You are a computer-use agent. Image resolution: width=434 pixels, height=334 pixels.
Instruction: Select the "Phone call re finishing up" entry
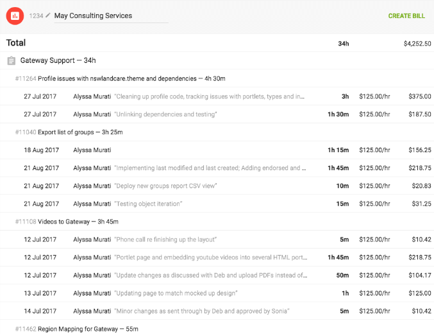tap(217, 240)
